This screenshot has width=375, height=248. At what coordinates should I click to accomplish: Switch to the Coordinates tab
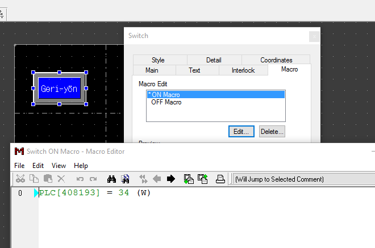[x=276, y=60]
